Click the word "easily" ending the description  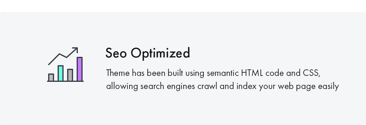tap(328, 87)
